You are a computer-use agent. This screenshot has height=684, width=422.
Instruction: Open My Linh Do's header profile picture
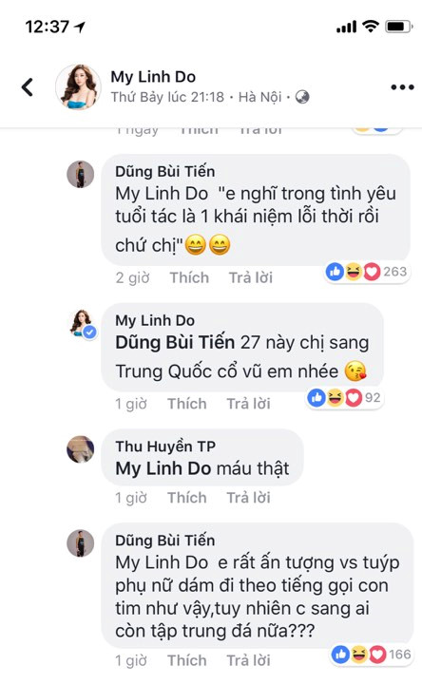(79, 86)
